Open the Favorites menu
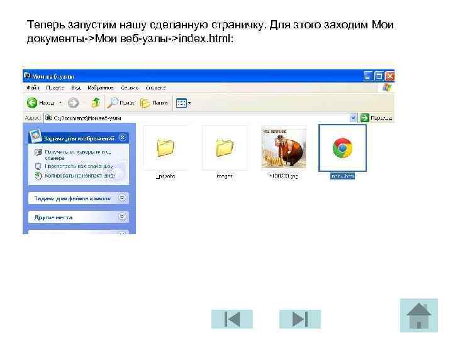This screenshot has width=453, height=340. [x=100, y=88]
